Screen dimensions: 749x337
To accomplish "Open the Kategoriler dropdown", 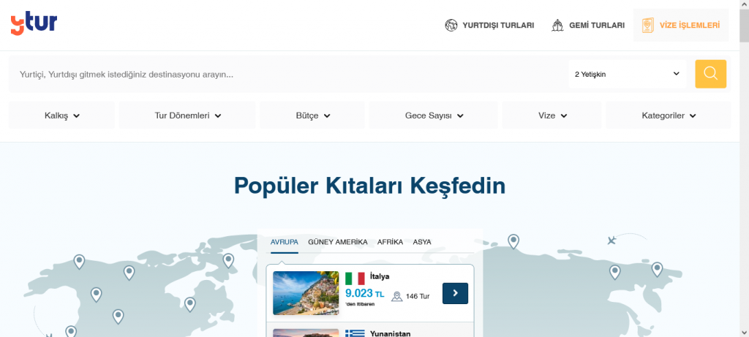I will (669, 116).
